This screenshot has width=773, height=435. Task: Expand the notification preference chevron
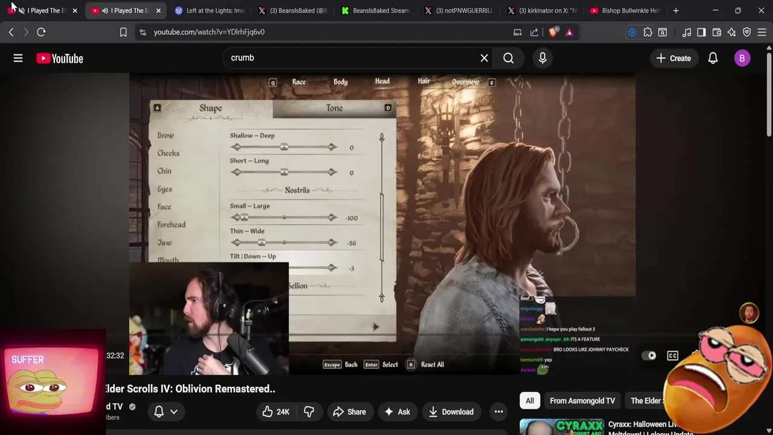[174, 412]
